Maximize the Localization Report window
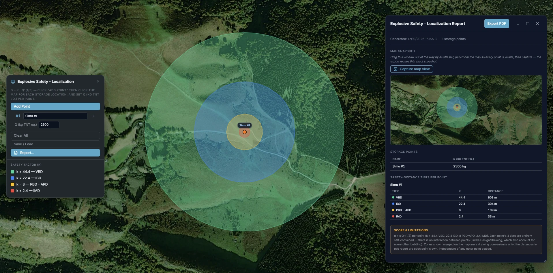Viewport: 553px width, 273px height. tap(528, 24)
